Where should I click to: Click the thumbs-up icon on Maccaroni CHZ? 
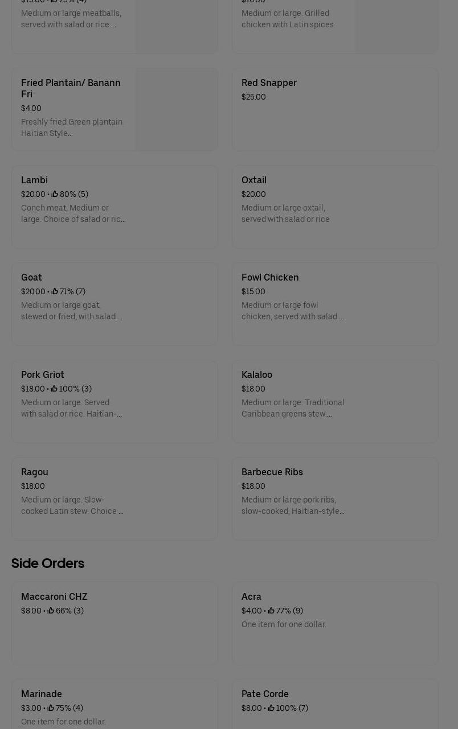tap(51, 611)
